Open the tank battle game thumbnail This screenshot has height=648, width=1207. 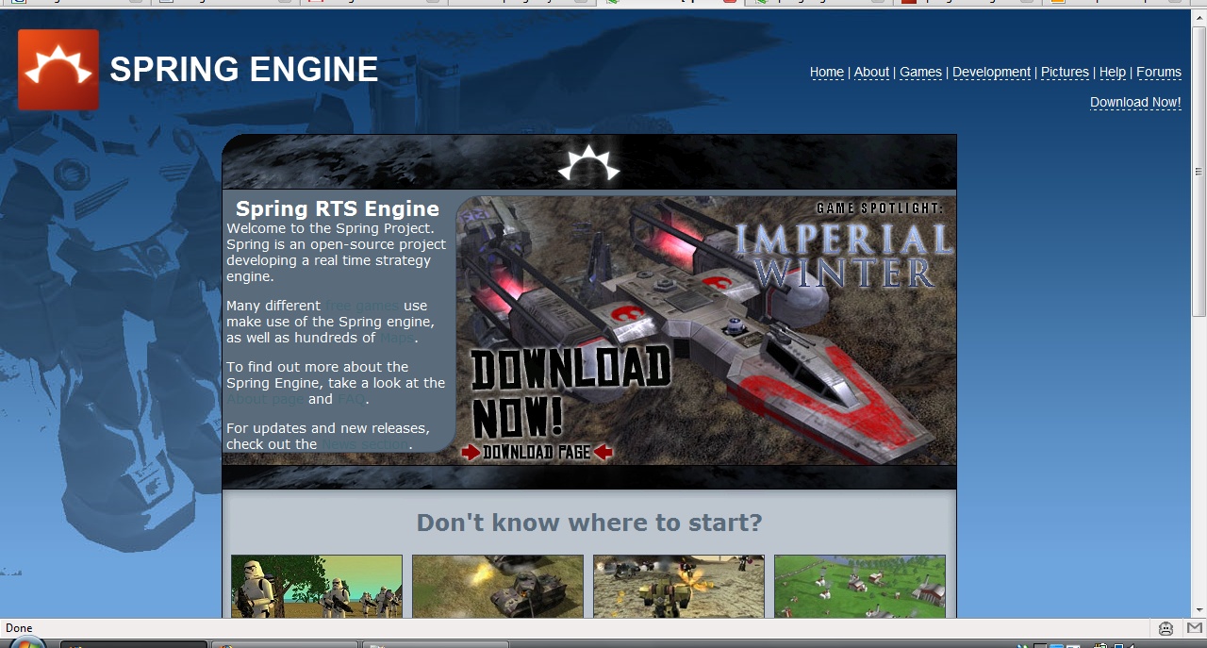[498, 587]
